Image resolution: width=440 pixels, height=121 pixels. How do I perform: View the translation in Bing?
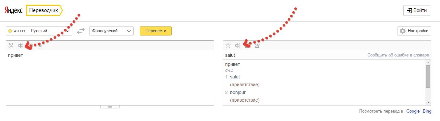pos(427,111)
